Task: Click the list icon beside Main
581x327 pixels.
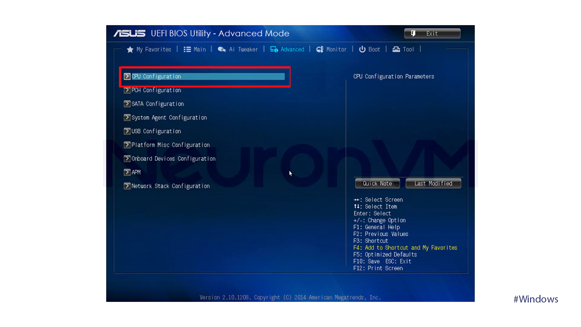Action: click(187, 49)
